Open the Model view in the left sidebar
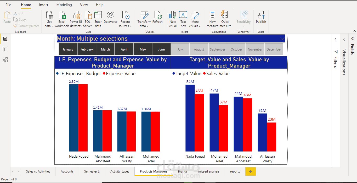Image resolution: width=357 pixels, height=183 pixels. click(x=5, y=59)
